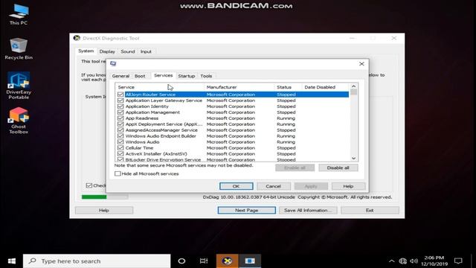The height and width of the screenshot is (268, 476).
Task: Uncheck Windows Audio Endpoint Builder
Action: pos(120,135)
